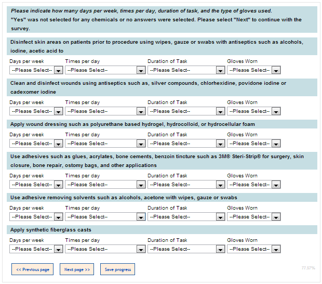Open Gloves Worn dropdown for disinfecting skin areas

coord(253,70)
